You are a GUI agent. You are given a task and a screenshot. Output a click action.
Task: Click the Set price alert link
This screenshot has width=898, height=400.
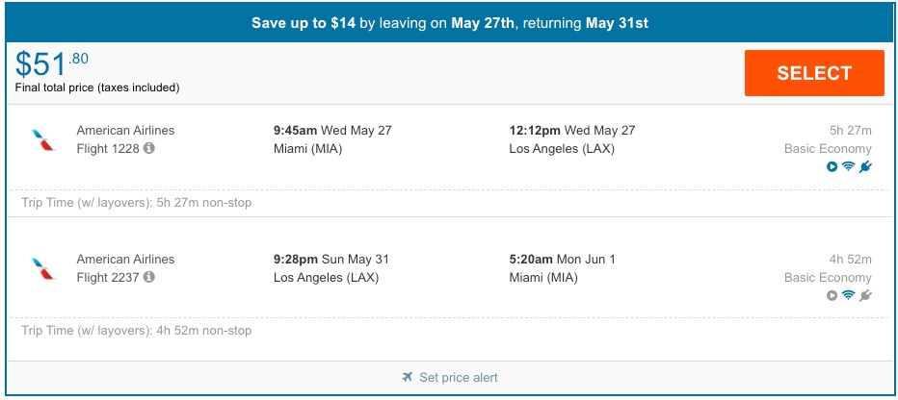[449, 378]
